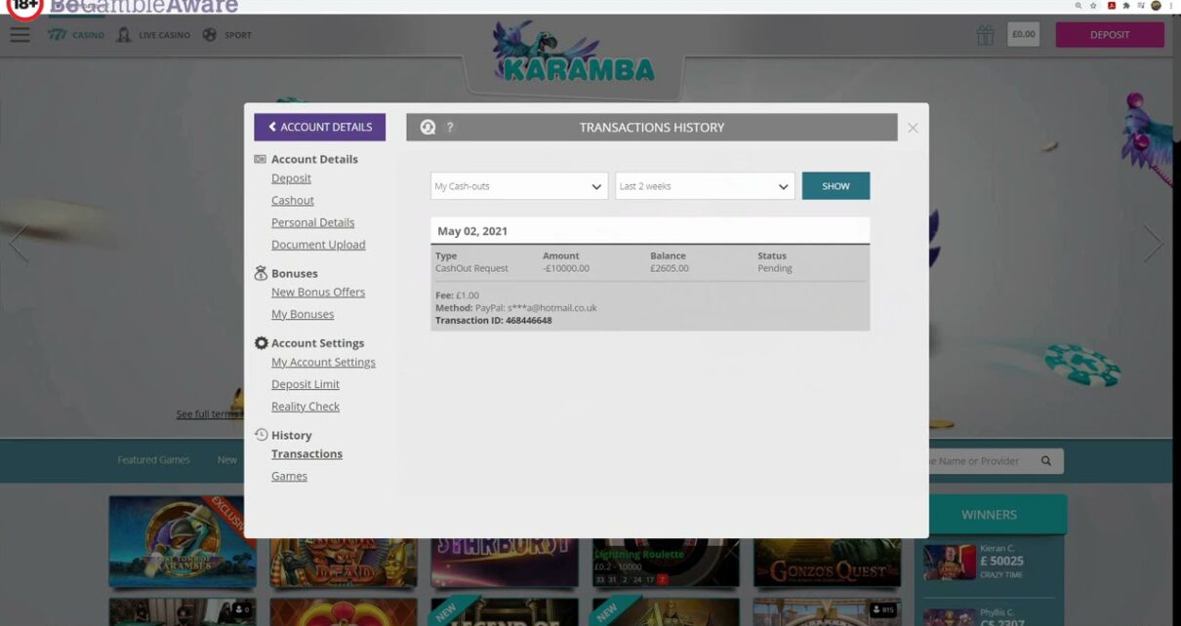
Task: Open the Deposit link in sidebar
Action: [291, 178]
